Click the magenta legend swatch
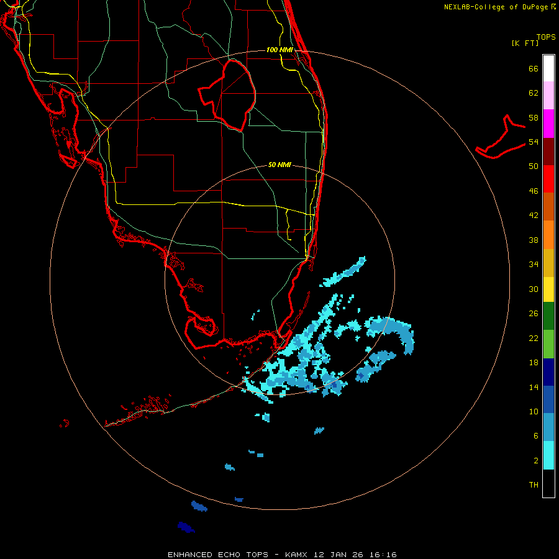 point(548,124)
